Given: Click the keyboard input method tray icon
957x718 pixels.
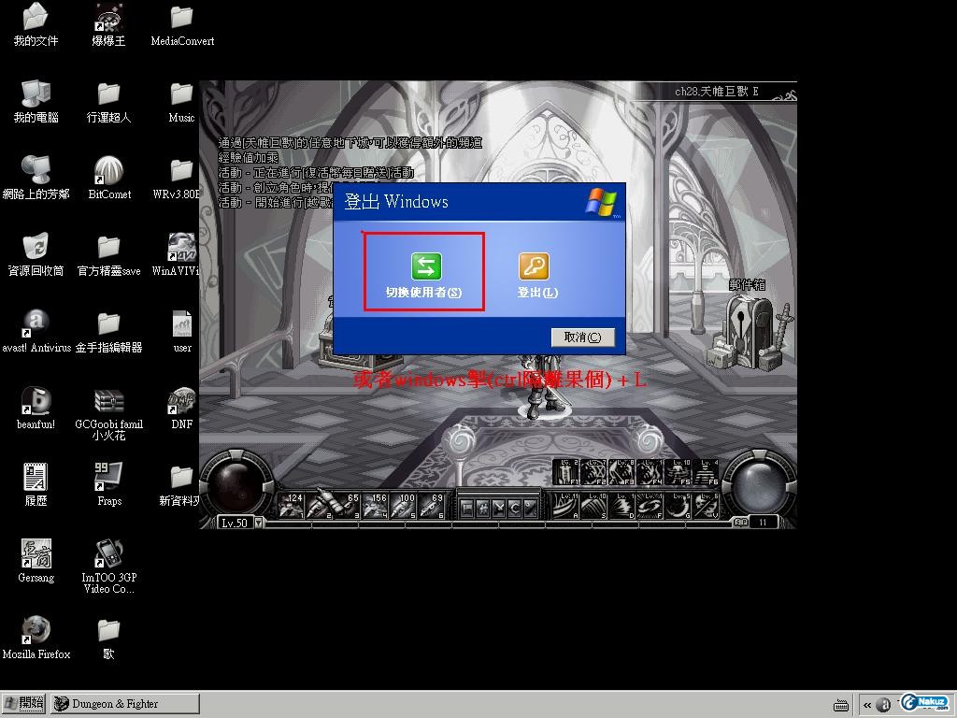Looking at the screenshot, I should pyautogui.click(x=840, y=705).
